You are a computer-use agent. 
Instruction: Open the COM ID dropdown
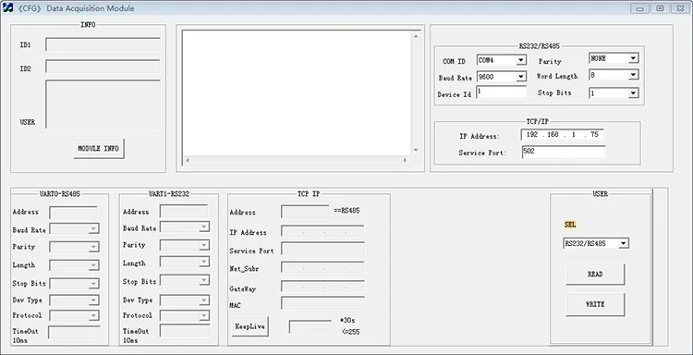(521, 60)
